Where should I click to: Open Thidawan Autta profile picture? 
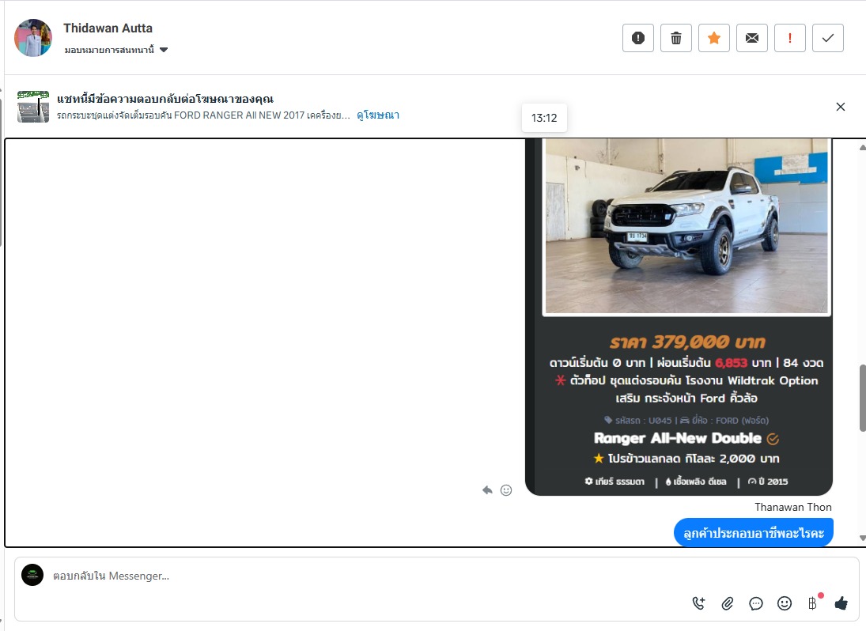coord(33,38)
